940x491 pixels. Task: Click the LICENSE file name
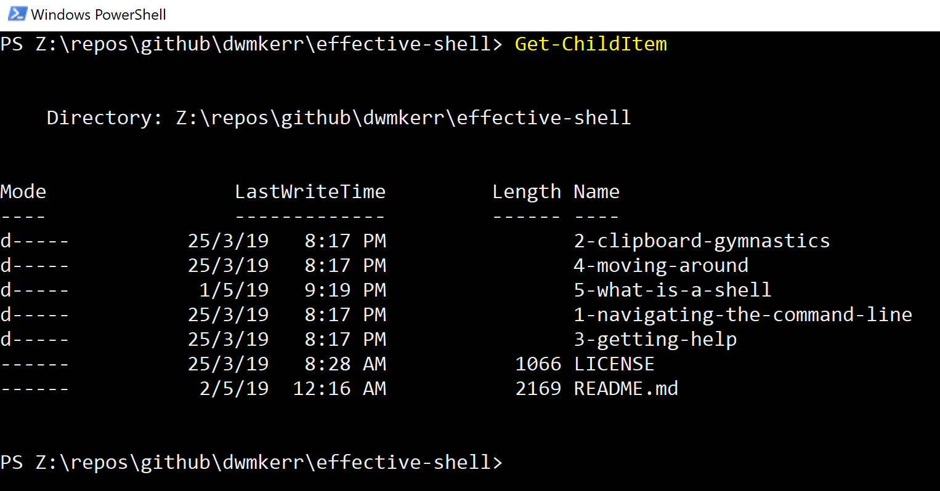614,364
